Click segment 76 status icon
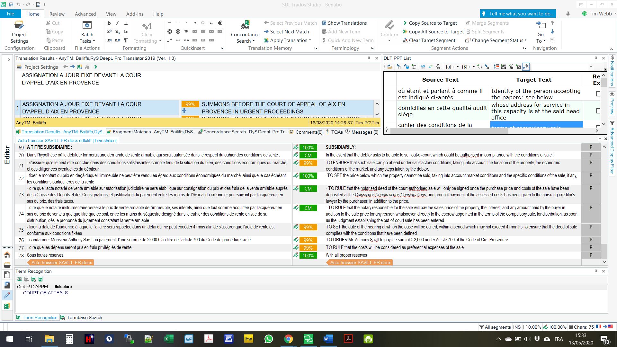This screenshot has width=617, height=347. 296,240
